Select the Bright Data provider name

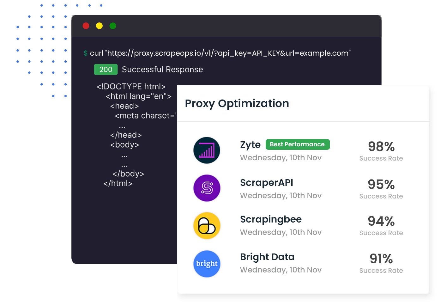pyautogui.click(x=267, y=257)
